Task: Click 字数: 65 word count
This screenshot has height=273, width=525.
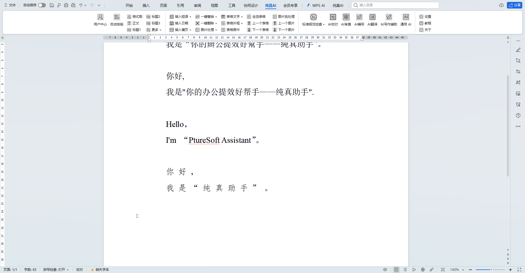Action: pos(30,270)
